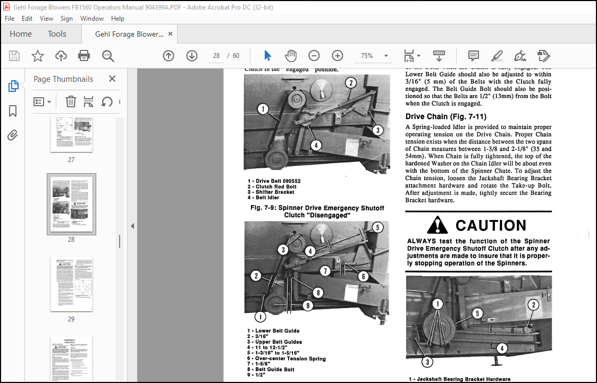The image size is (597, 383).
Task: Expand fit page options dropdown arrow
Action: [x=418, y=56]
